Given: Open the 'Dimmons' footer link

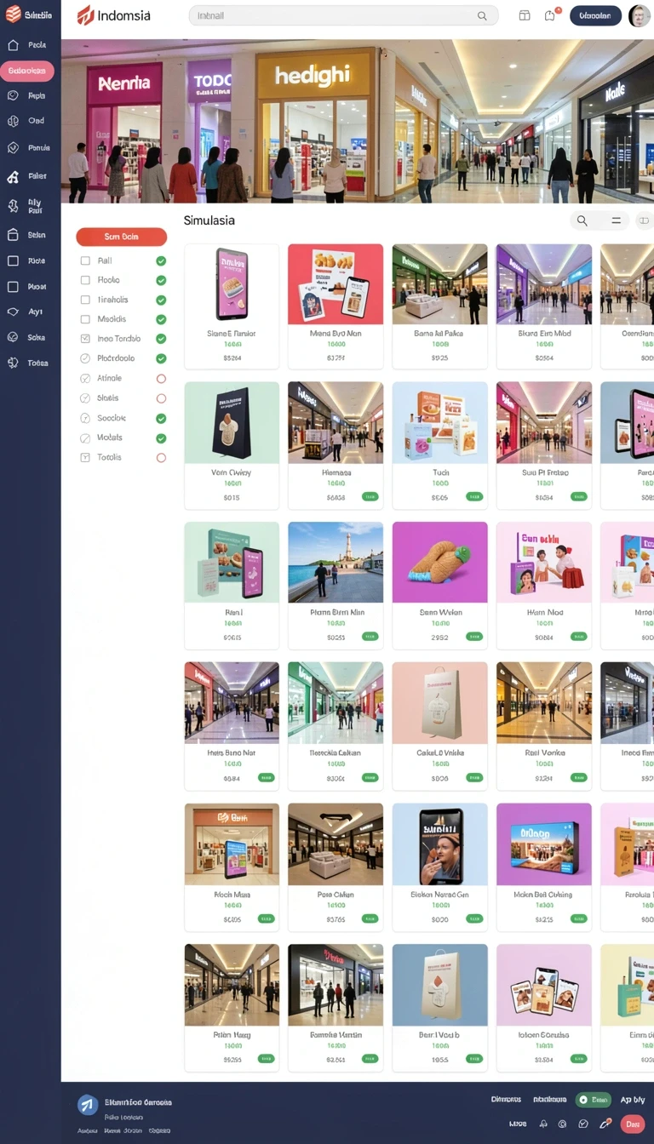Looking at the screenshot, I should point(506,1100).
